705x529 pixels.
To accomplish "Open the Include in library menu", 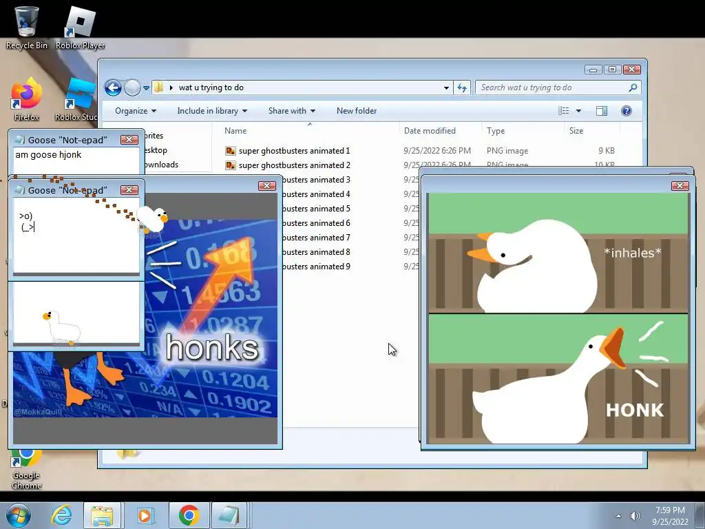I will point(212,111).
